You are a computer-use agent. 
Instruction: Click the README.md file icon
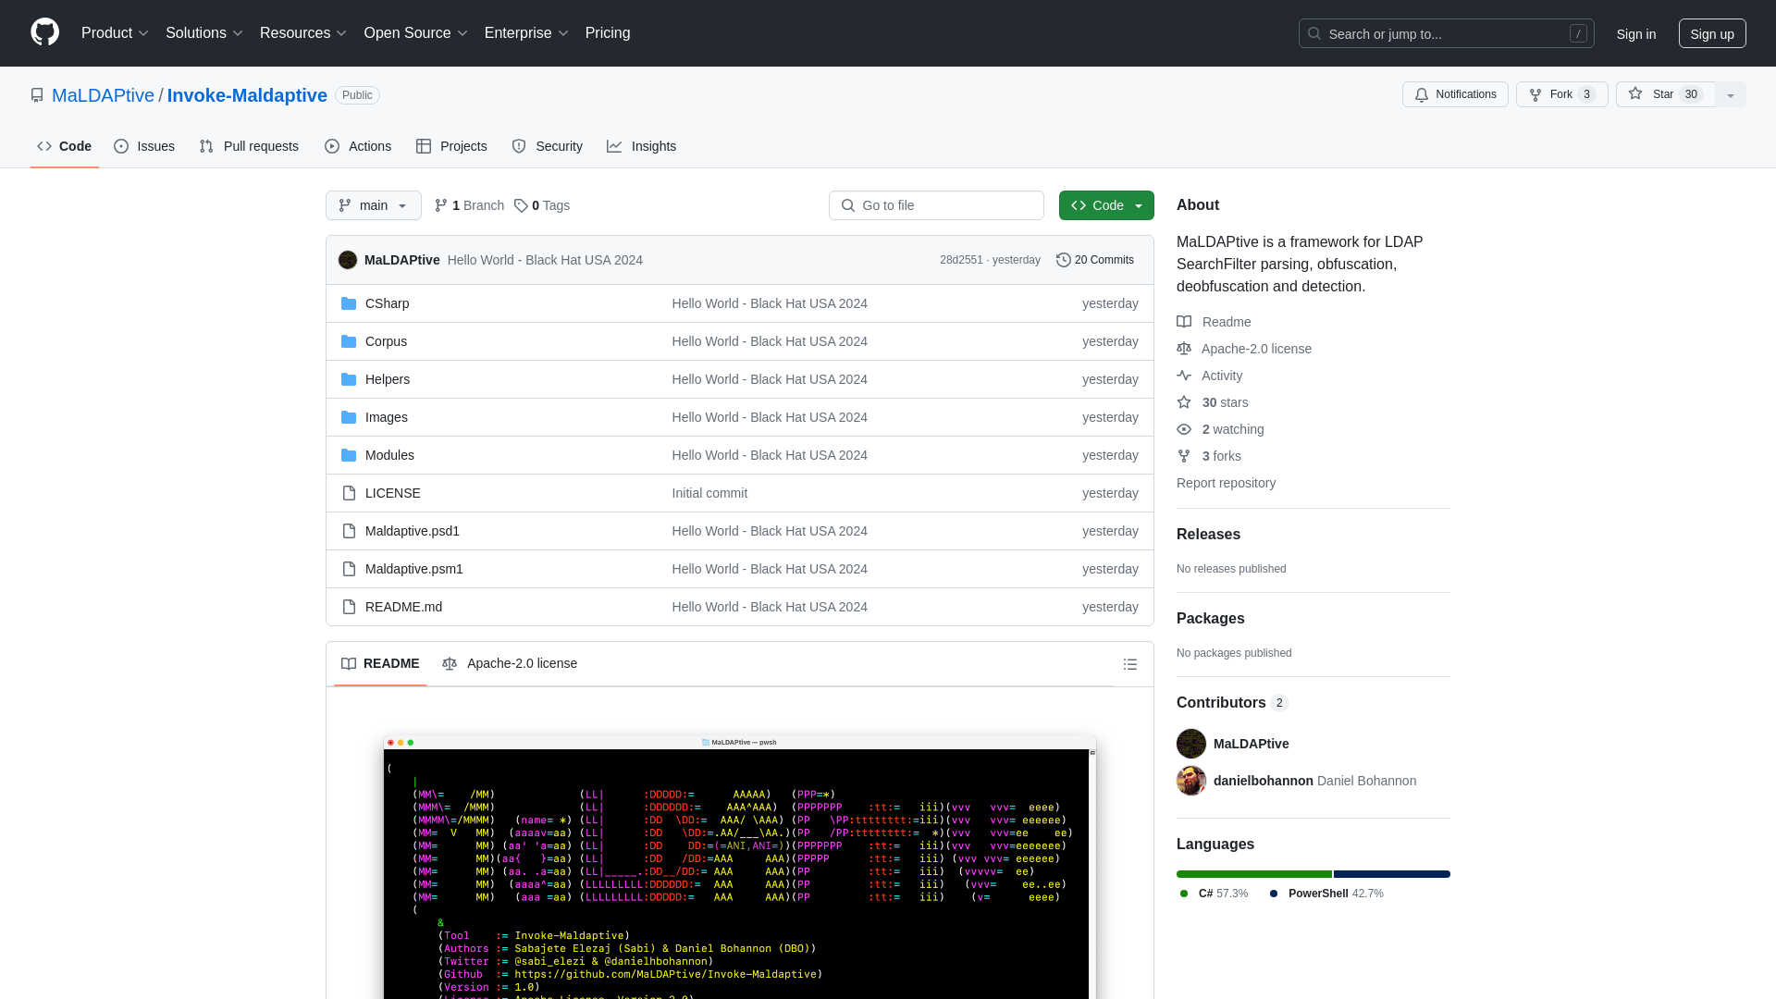(x=349, y=607)
